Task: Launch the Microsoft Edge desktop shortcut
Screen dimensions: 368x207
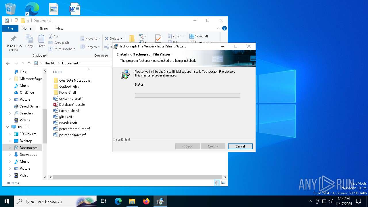Action: [32, 9]
